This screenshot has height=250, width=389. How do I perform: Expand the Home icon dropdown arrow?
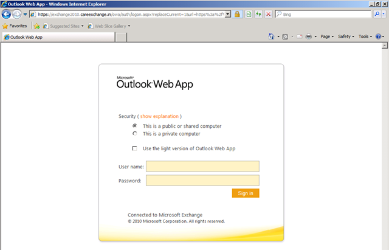[x=278, y=36]
